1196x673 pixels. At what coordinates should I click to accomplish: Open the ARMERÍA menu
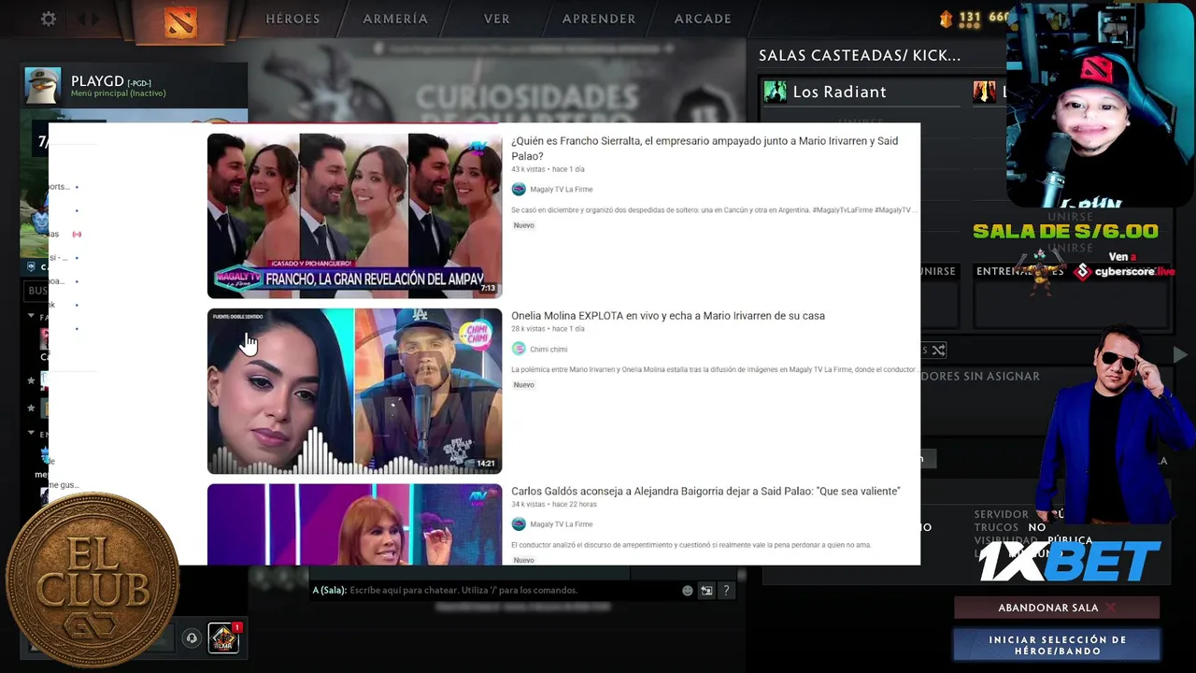(x=395, y=19)
